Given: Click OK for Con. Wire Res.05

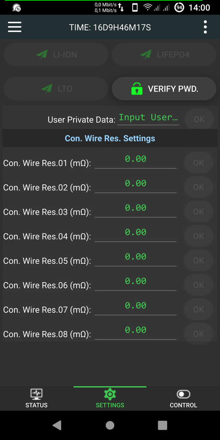Looking at the screenshot, I should (x=199, y=260).
